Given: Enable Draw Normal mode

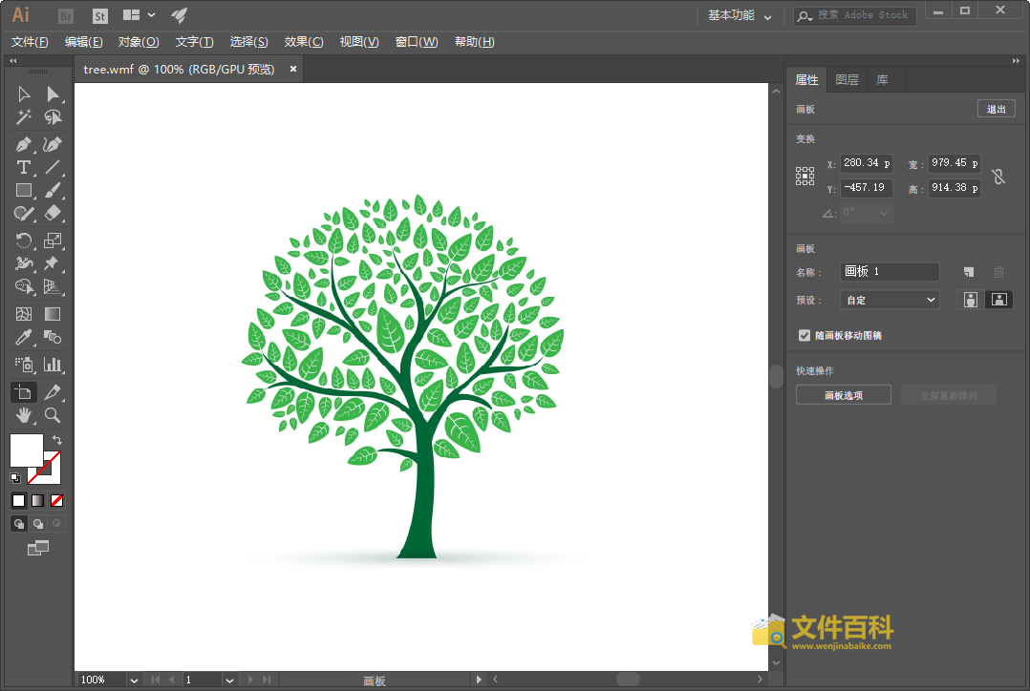Looking at the screenshot, I should [x=18, y=524].
